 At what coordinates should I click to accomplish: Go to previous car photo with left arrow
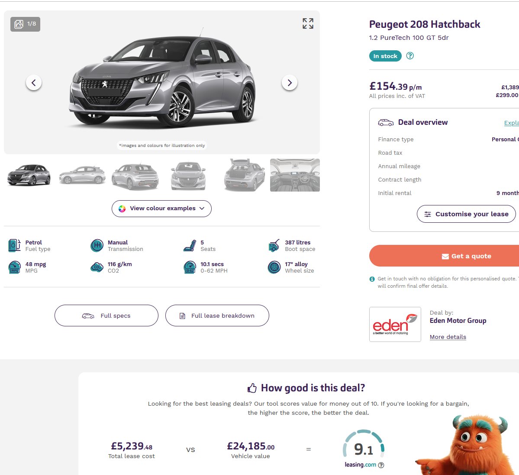pos(34,82)
